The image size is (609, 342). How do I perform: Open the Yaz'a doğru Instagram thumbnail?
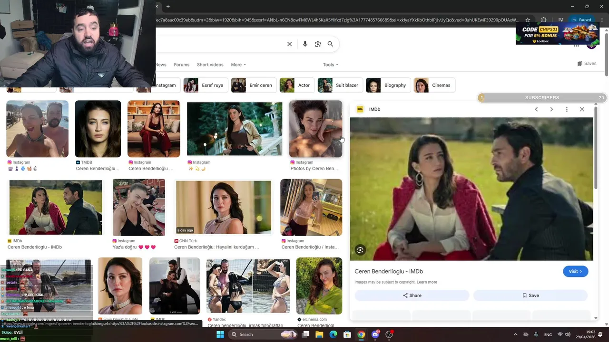click(x=139, y=208)
